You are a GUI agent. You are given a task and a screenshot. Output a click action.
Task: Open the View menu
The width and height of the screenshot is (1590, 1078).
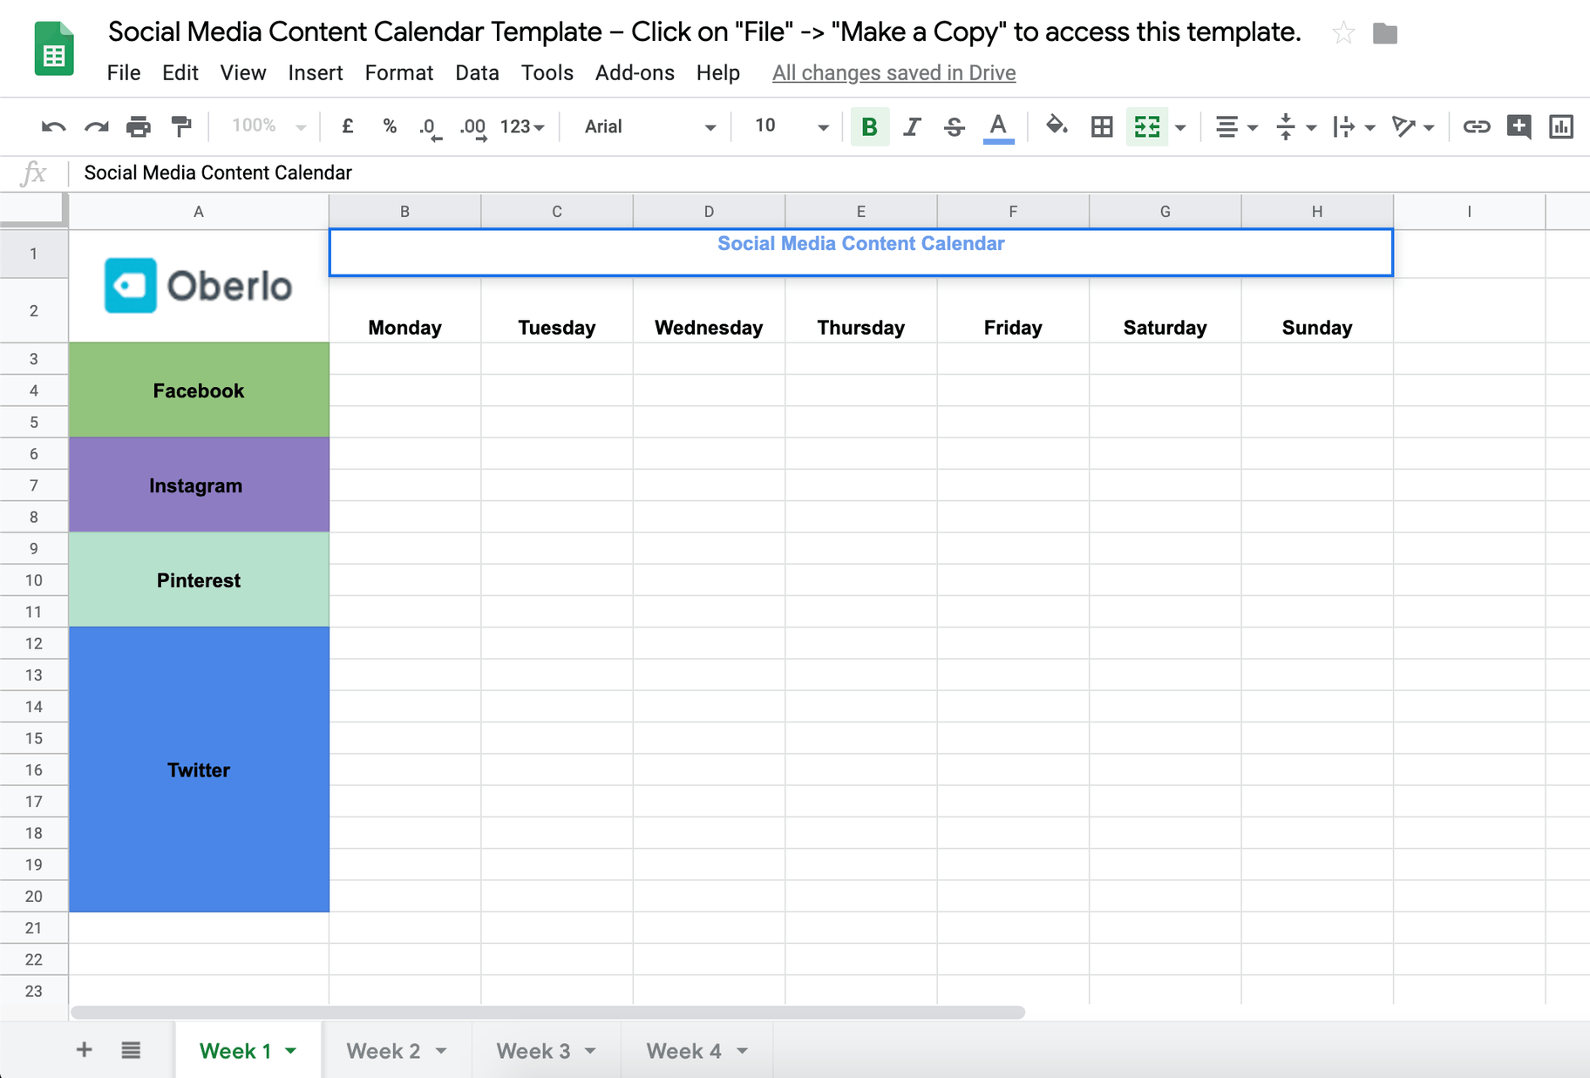(x=243, y=73)
